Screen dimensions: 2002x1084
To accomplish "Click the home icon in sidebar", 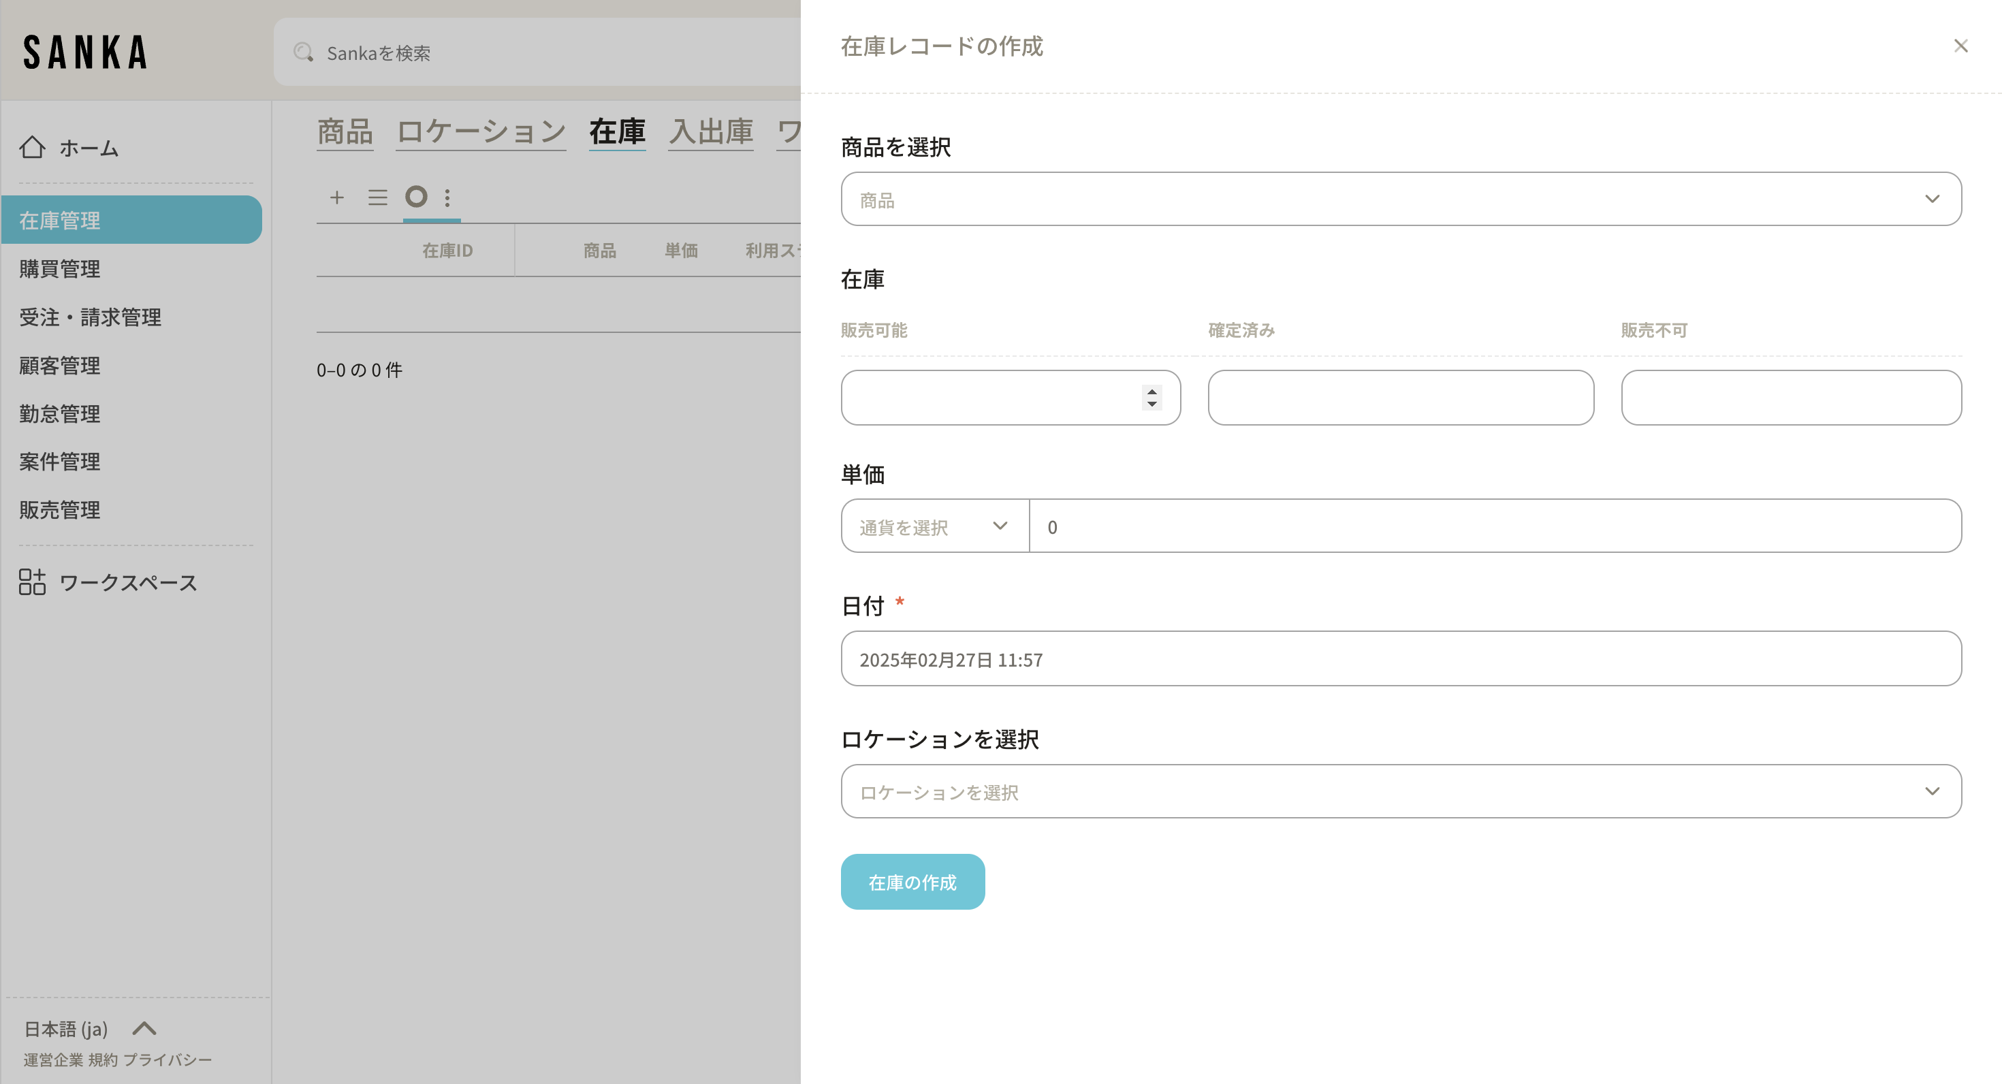I will (33, 148).
